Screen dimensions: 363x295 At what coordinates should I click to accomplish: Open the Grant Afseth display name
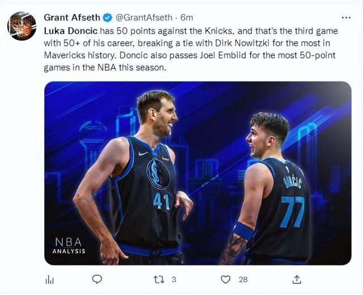pos(71,18)
